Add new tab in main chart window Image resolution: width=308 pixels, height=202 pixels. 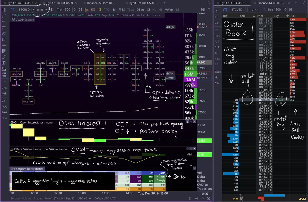coord(165,3)
